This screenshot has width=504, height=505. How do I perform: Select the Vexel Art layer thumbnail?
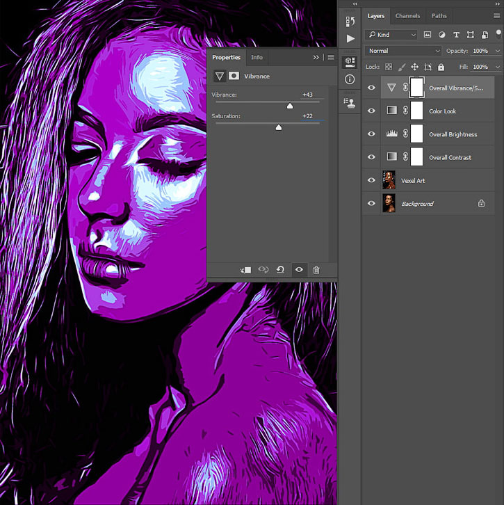389,180
